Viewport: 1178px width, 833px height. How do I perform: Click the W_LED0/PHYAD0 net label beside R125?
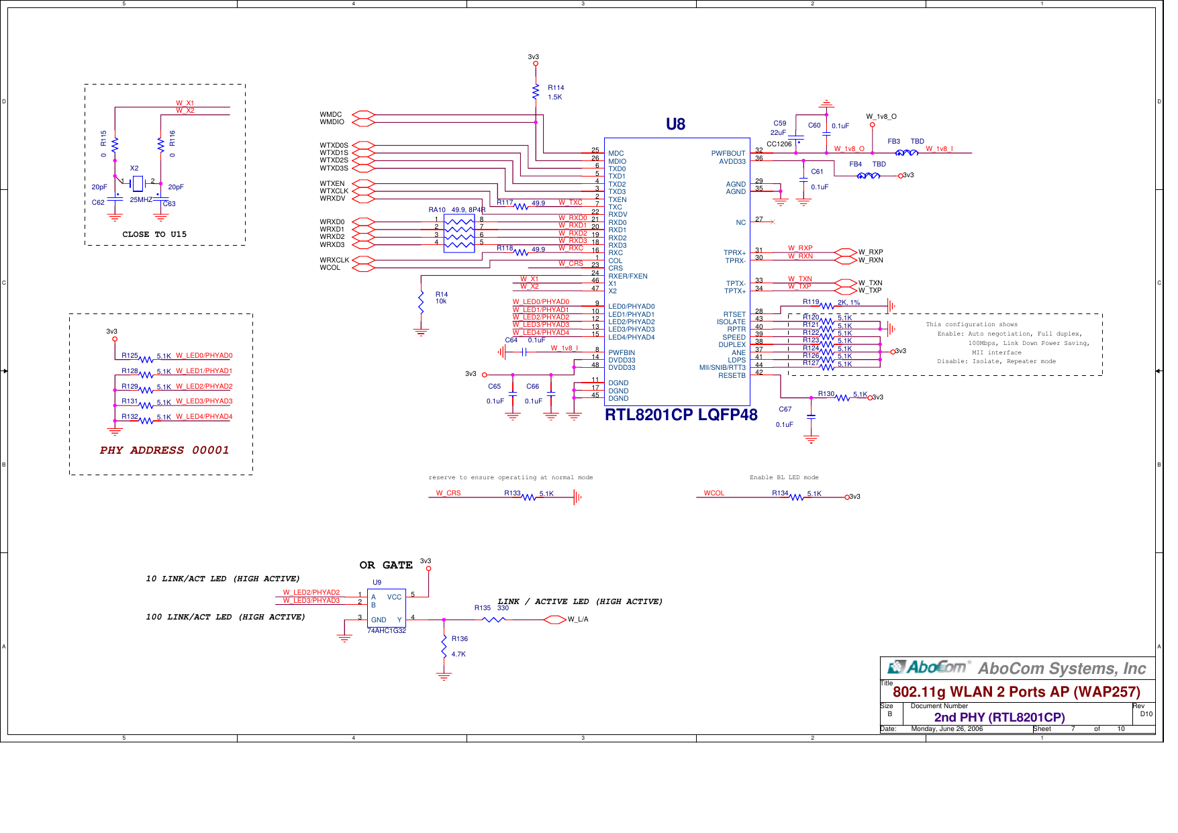(204, 356)
